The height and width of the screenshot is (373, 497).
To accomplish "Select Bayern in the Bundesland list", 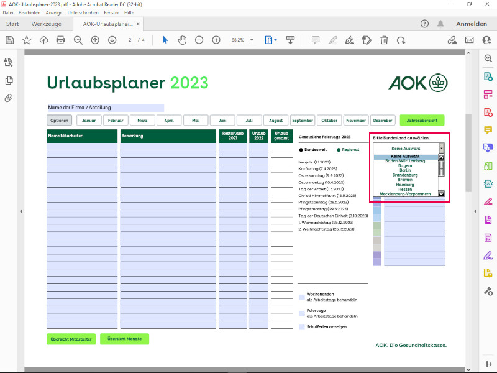I will pos(405,165).
